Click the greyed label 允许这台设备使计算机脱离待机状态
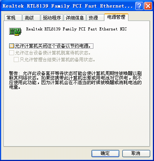 coord(53,53)
